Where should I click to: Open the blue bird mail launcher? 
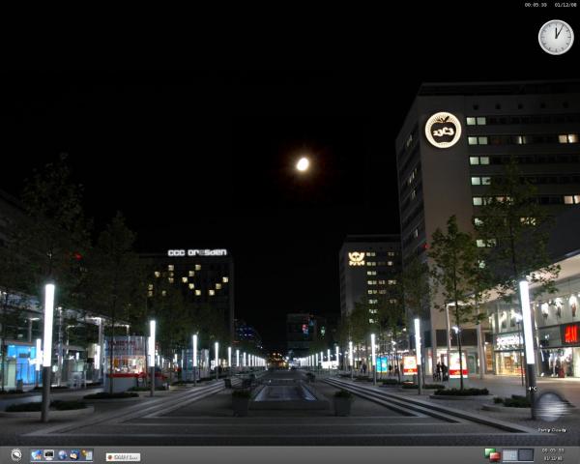pos(74,455)
